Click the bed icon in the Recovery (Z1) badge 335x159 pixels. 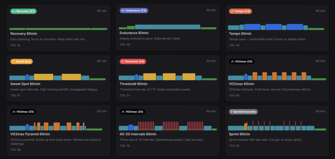tap(14, 11)
